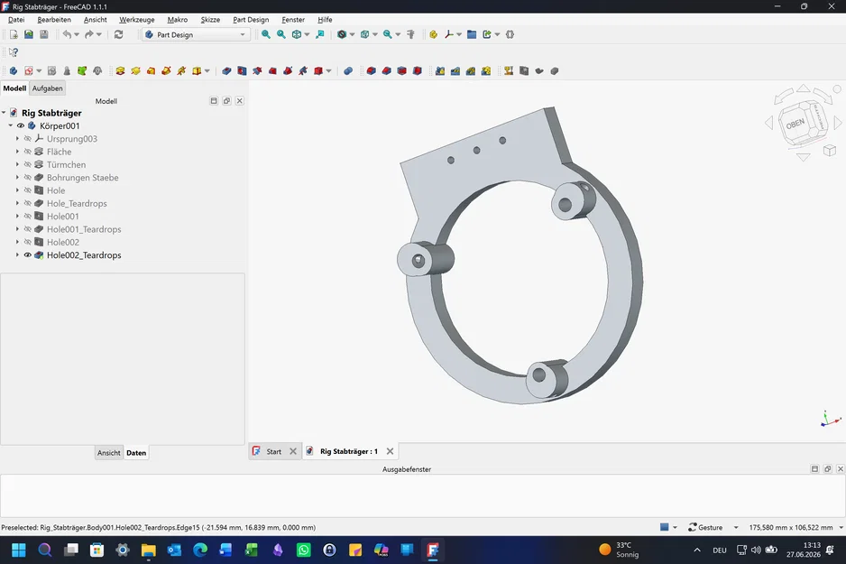Click the Polar Pattern icon
Image resolution: width=846 pixels, height=564 pixels.
pos(471,70)
